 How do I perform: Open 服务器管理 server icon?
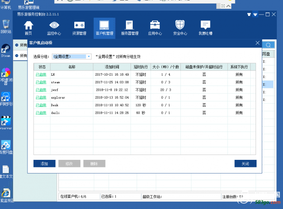click(130, 28)
